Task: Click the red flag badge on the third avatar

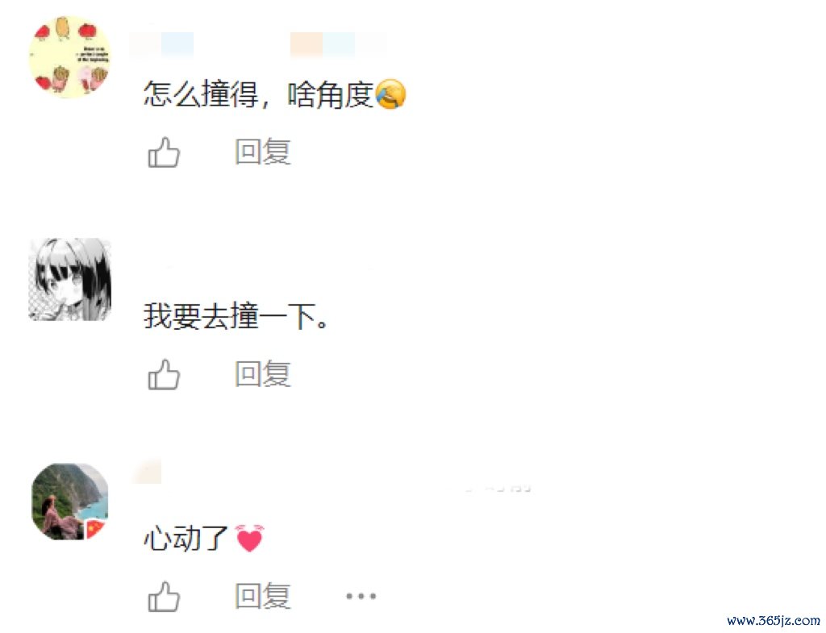Action: pyautogui.click(x=95, y=528)
